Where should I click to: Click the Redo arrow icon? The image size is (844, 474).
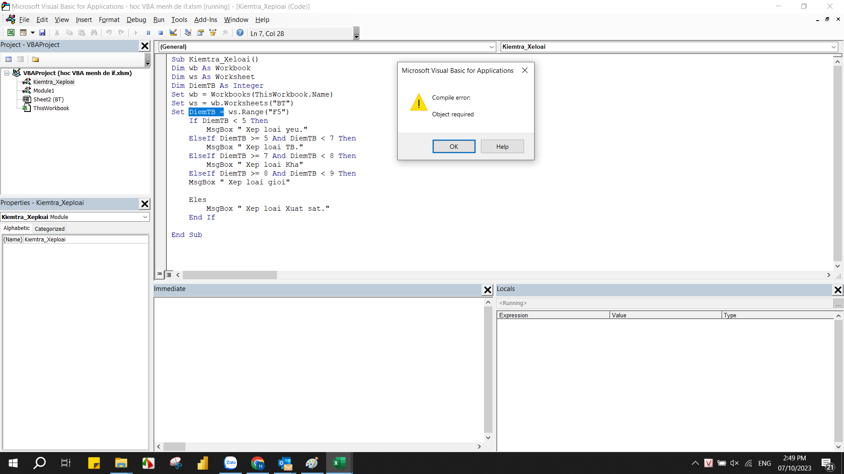(121, 33)
